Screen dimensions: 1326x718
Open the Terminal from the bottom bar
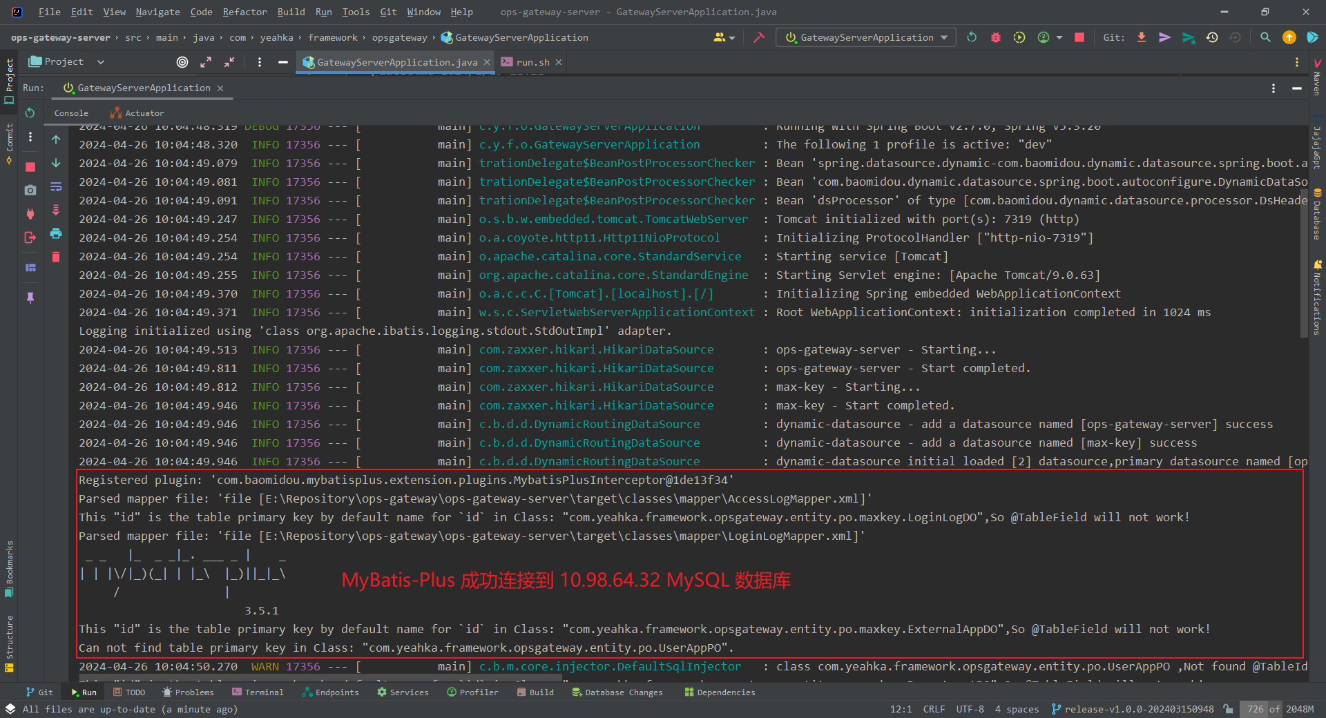pos(258,692)
